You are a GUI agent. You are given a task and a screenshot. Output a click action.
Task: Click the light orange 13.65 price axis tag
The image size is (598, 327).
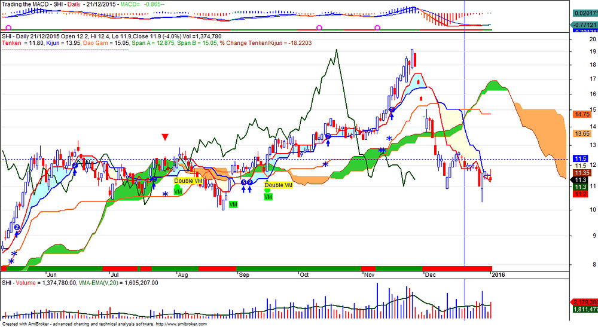click(x=582, y=133)
